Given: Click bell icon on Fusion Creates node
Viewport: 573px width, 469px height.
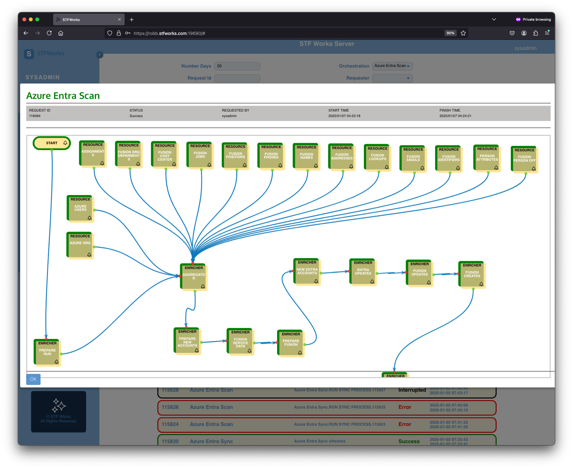Looking at the screenshot, I should tap(481, 284).
